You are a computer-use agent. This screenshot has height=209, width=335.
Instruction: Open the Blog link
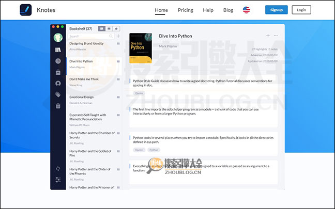(x=228, y=10)
